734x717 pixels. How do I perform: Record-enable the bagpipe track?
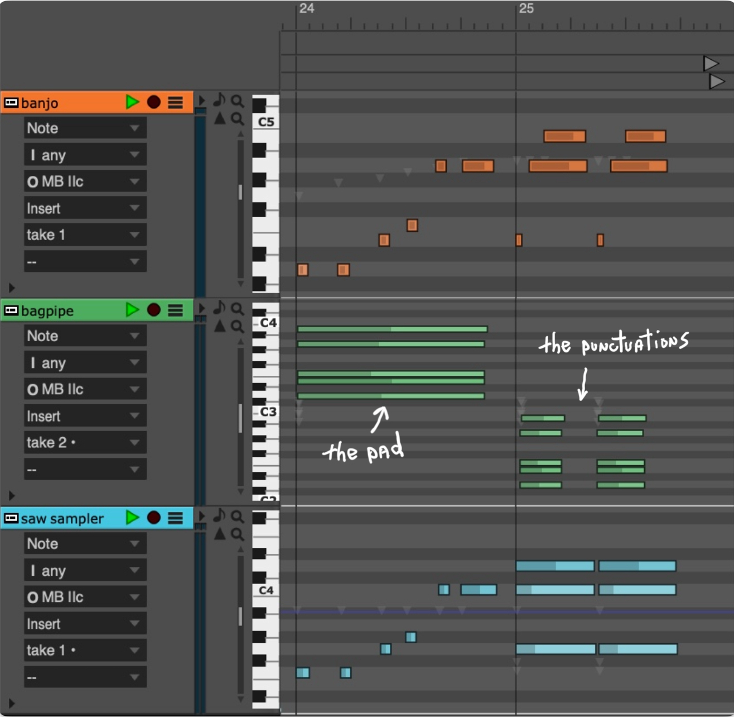pyautogui.click(x=153, y=310)
